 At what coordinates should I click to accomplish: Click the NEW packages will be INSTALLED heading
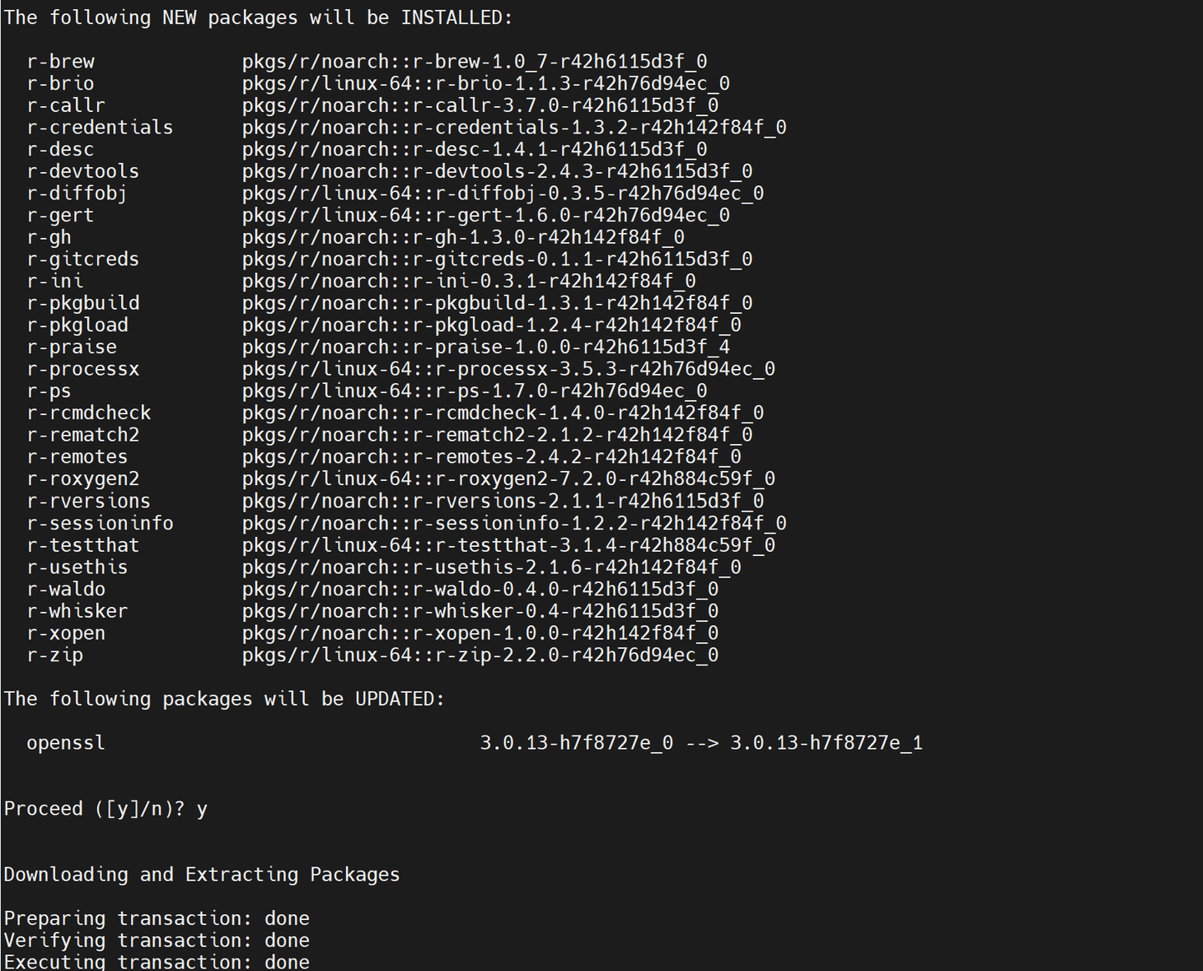tap(258, 18)
